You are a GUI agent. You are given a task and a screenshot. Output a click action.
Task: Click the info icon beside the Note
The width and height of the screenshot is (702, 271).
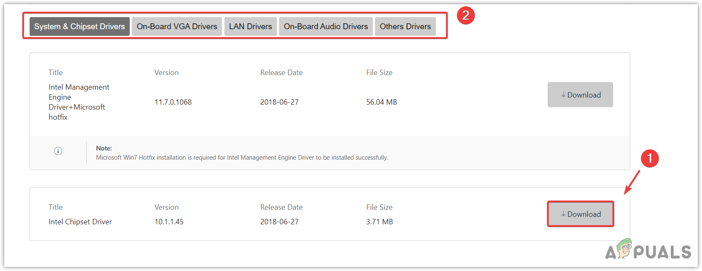(58, 151)
